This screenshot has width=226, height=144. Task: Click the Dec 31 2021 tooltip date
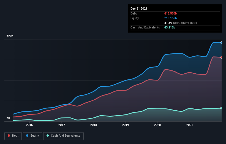139,8
